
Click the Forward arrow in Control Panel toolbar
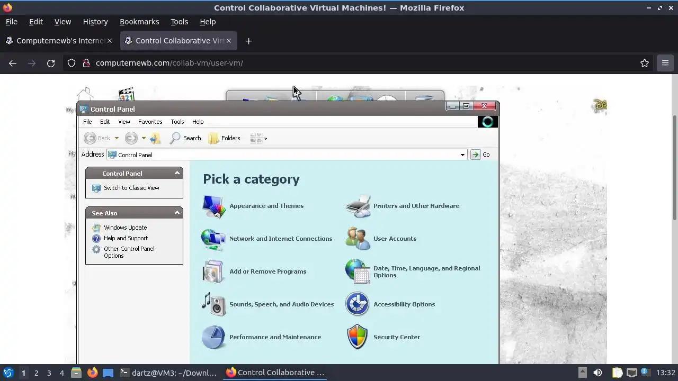tap(131, 138)
